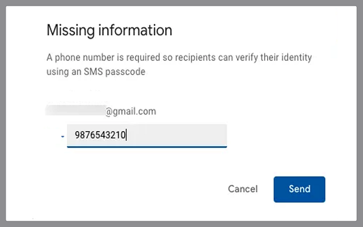This screenshot has height=227, width=363.
Task: Click the SMS passcode description text
Action: (179, 65)
